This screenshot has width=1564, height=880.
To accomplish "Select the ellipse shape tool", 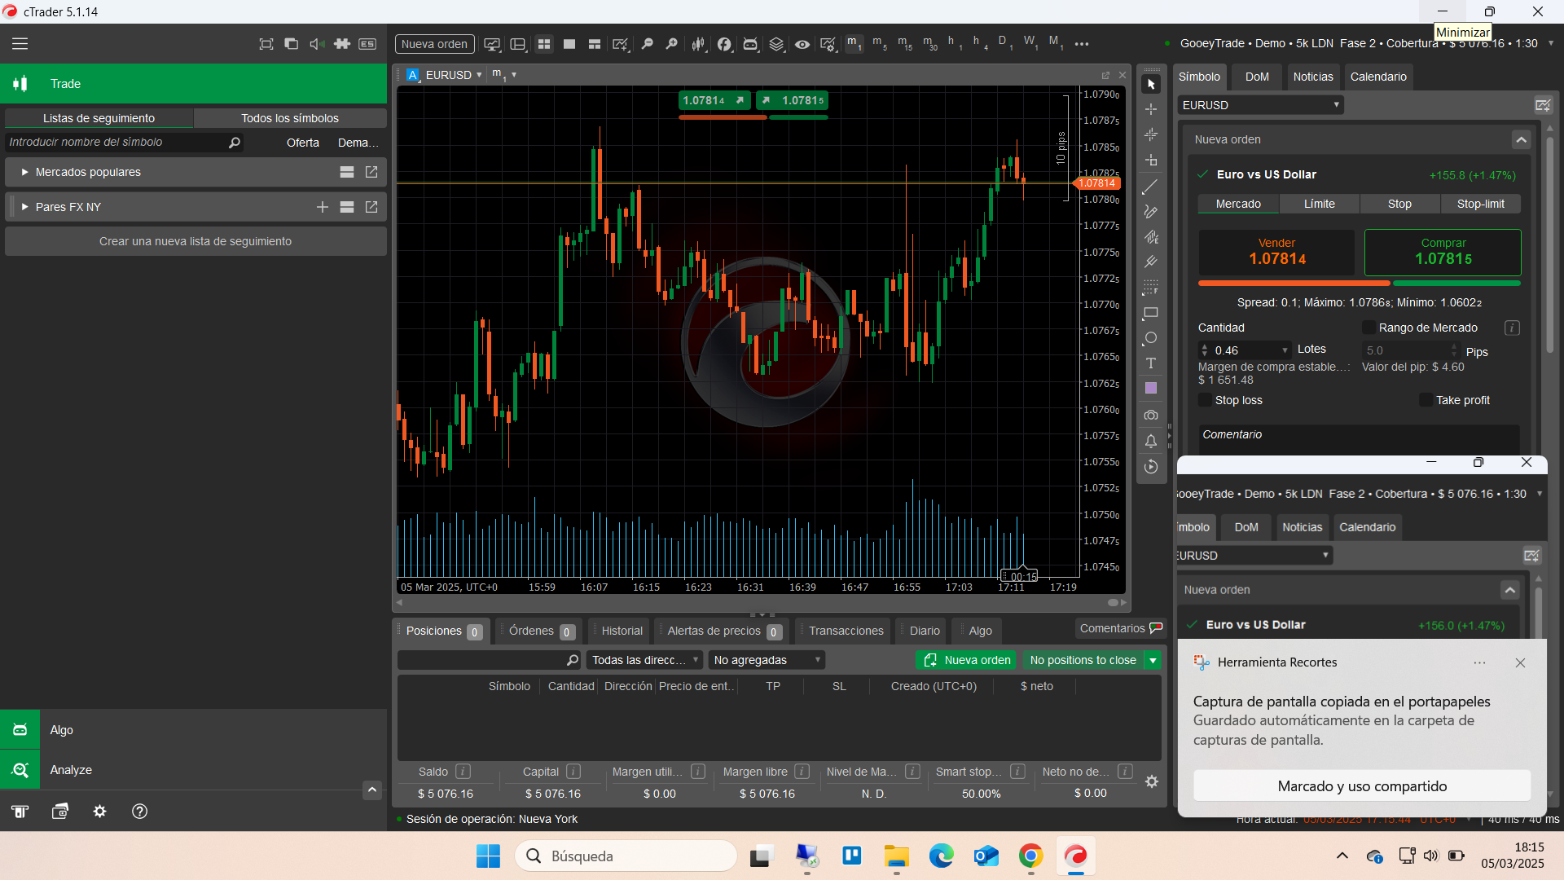I will (1151, 338).
